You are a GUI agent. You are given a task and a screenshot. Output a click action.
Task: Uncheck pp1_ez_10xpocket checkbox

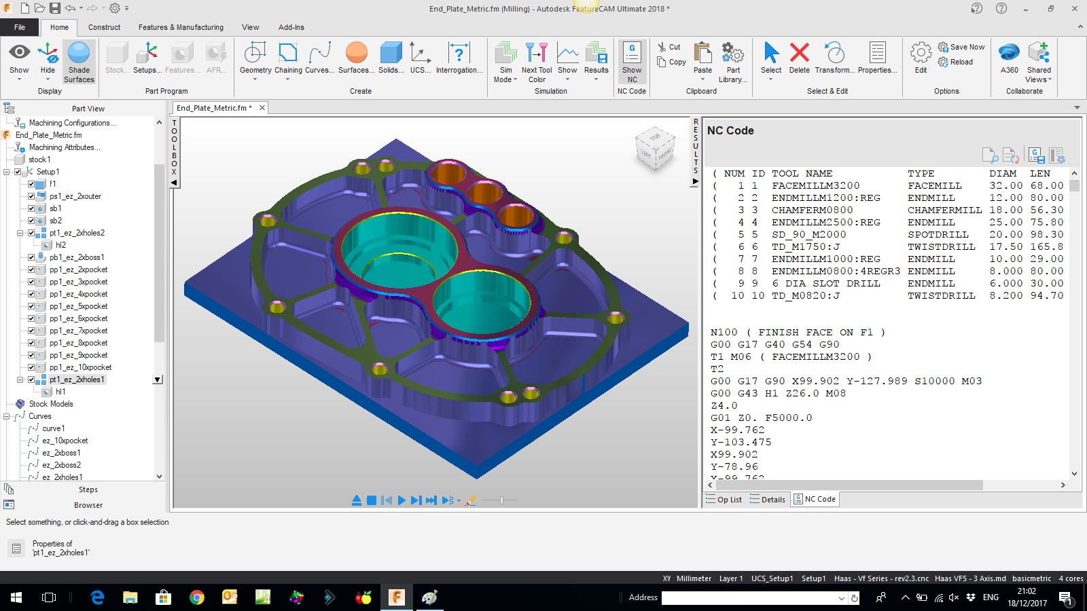coord(31,367)
